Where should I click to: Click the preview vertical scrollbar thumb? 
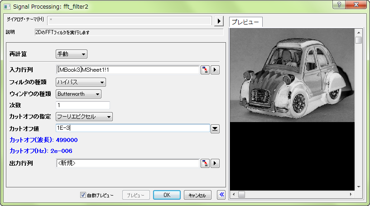359,40
